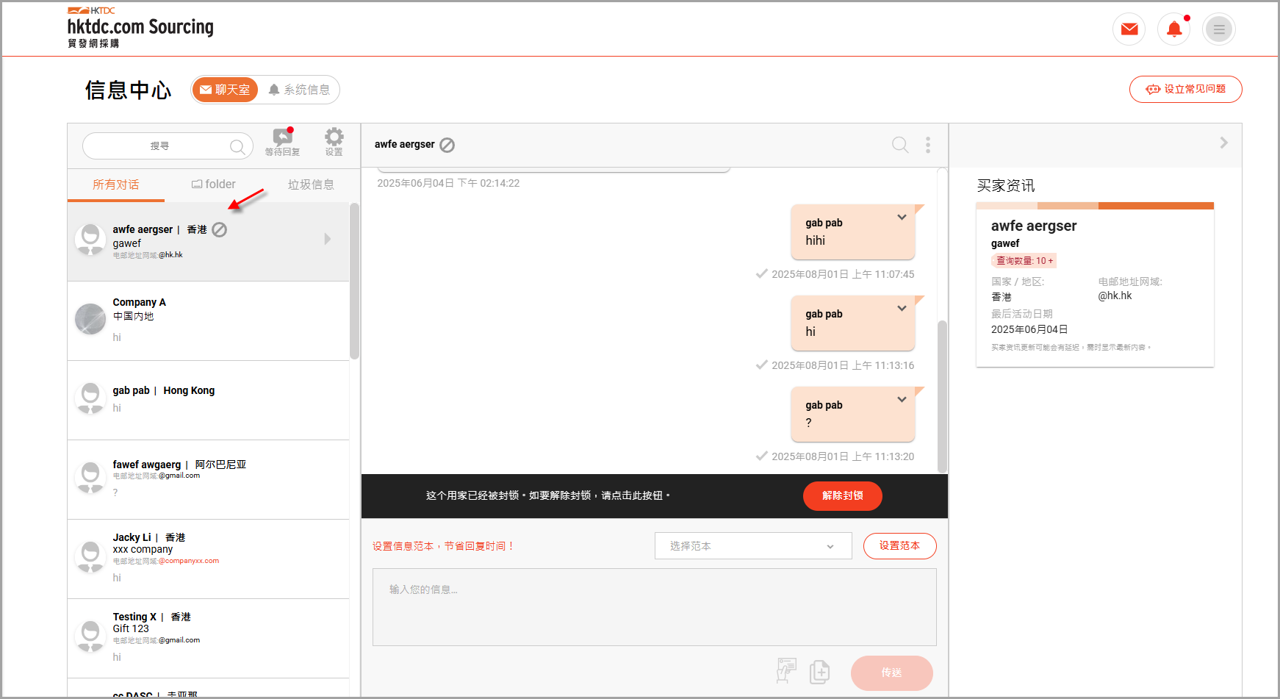Click 设置范本 set template button
Image resolution: width=1280 pixels, height=699 pixels.
(900, 546)
